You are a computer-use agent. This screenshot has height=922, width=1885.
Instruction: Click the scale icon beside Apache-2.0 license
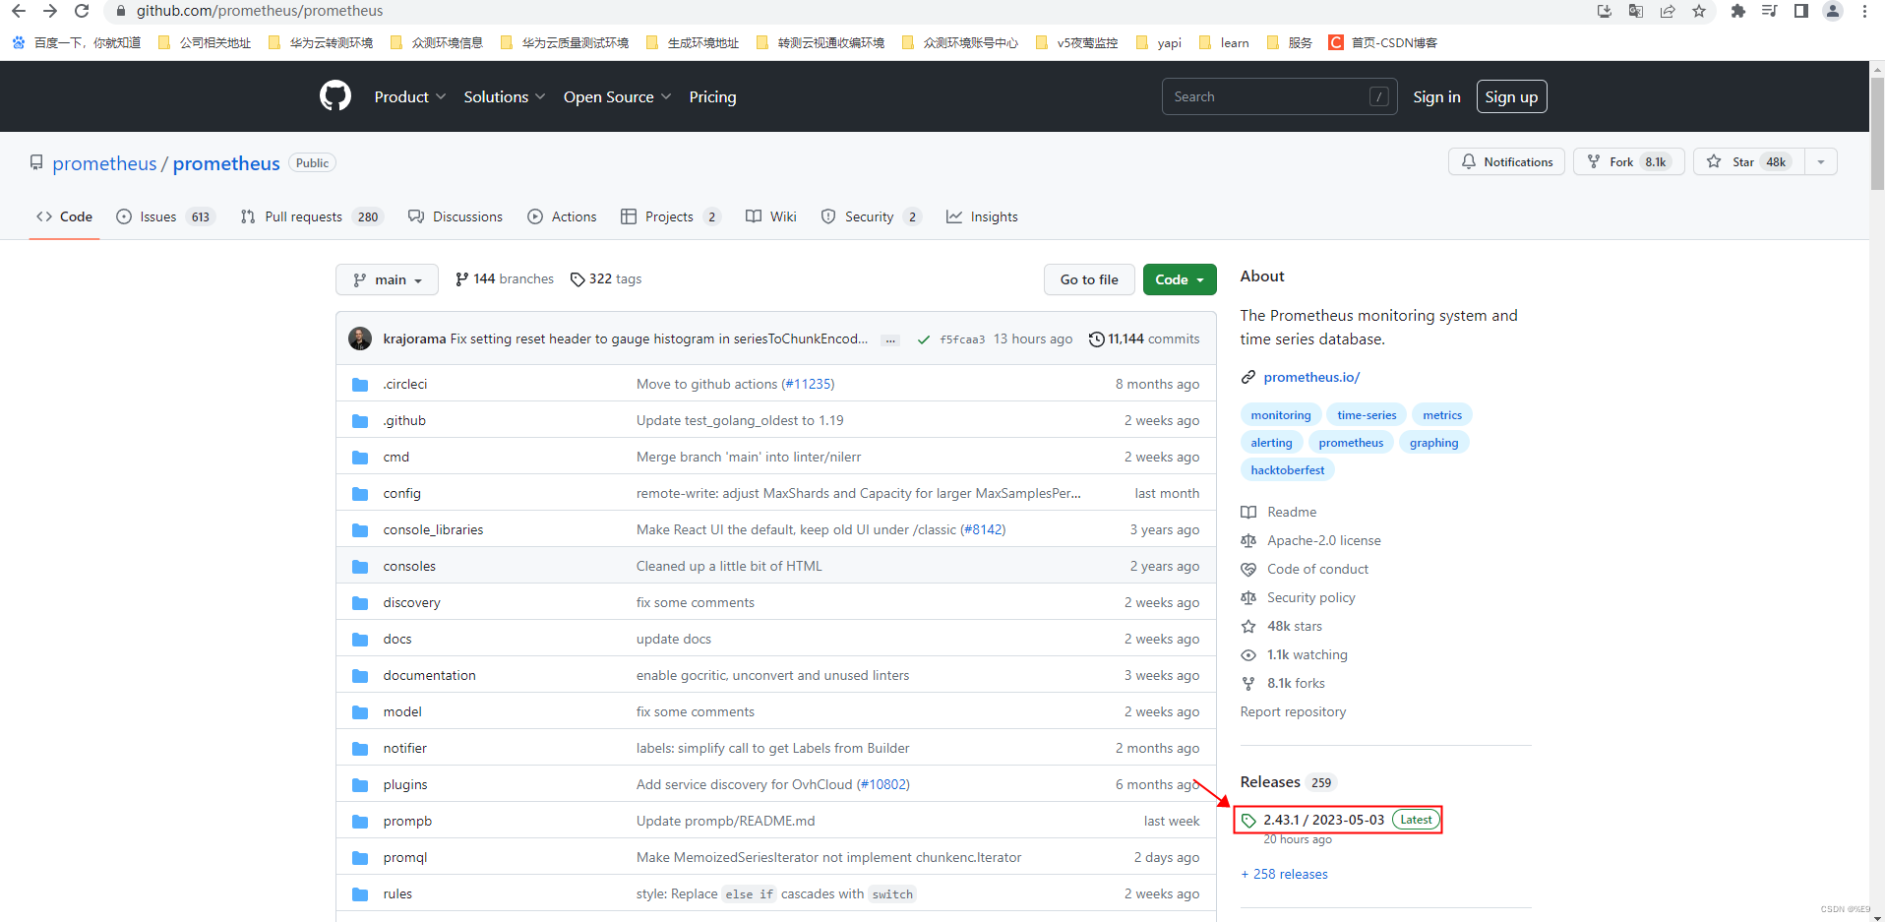pos(1248,540)
